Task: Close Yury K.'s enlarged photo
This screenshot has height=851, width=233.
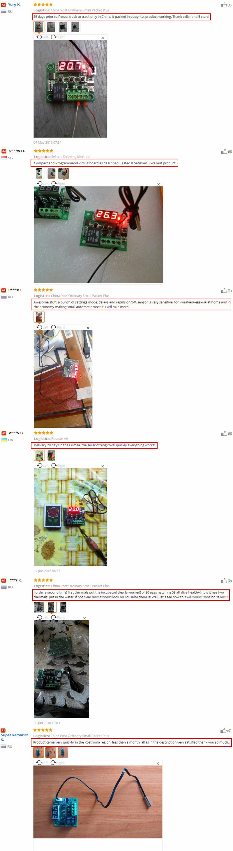Action: pos(103,38)
